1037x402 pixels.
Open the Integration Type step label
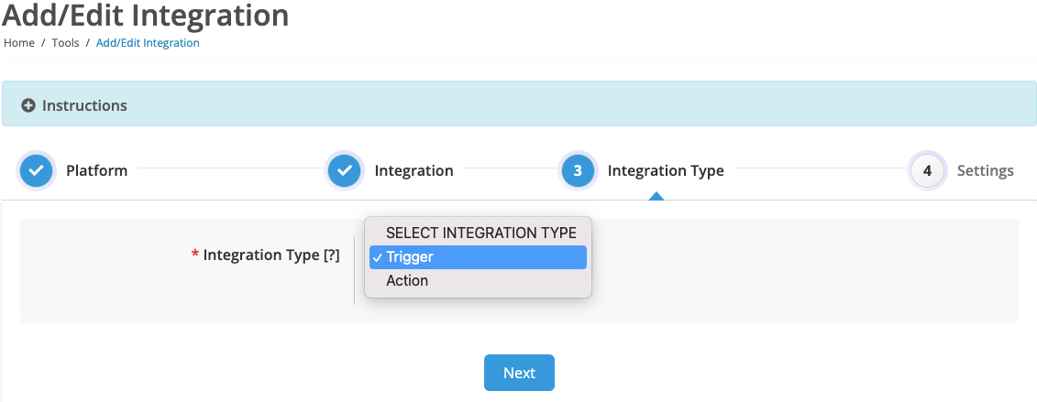click(666, 171)
